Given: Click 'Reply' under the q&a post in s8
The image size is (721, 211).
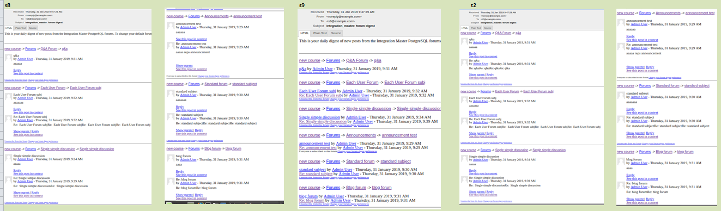Looking at the screenshot, I should click(17, 70).
